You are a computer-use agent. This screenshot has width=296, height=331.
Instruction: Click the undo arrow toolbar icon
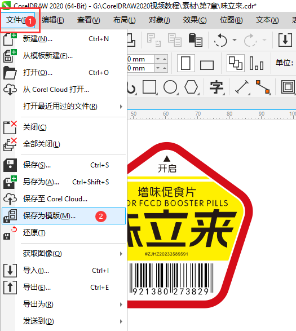coord(220,40)
